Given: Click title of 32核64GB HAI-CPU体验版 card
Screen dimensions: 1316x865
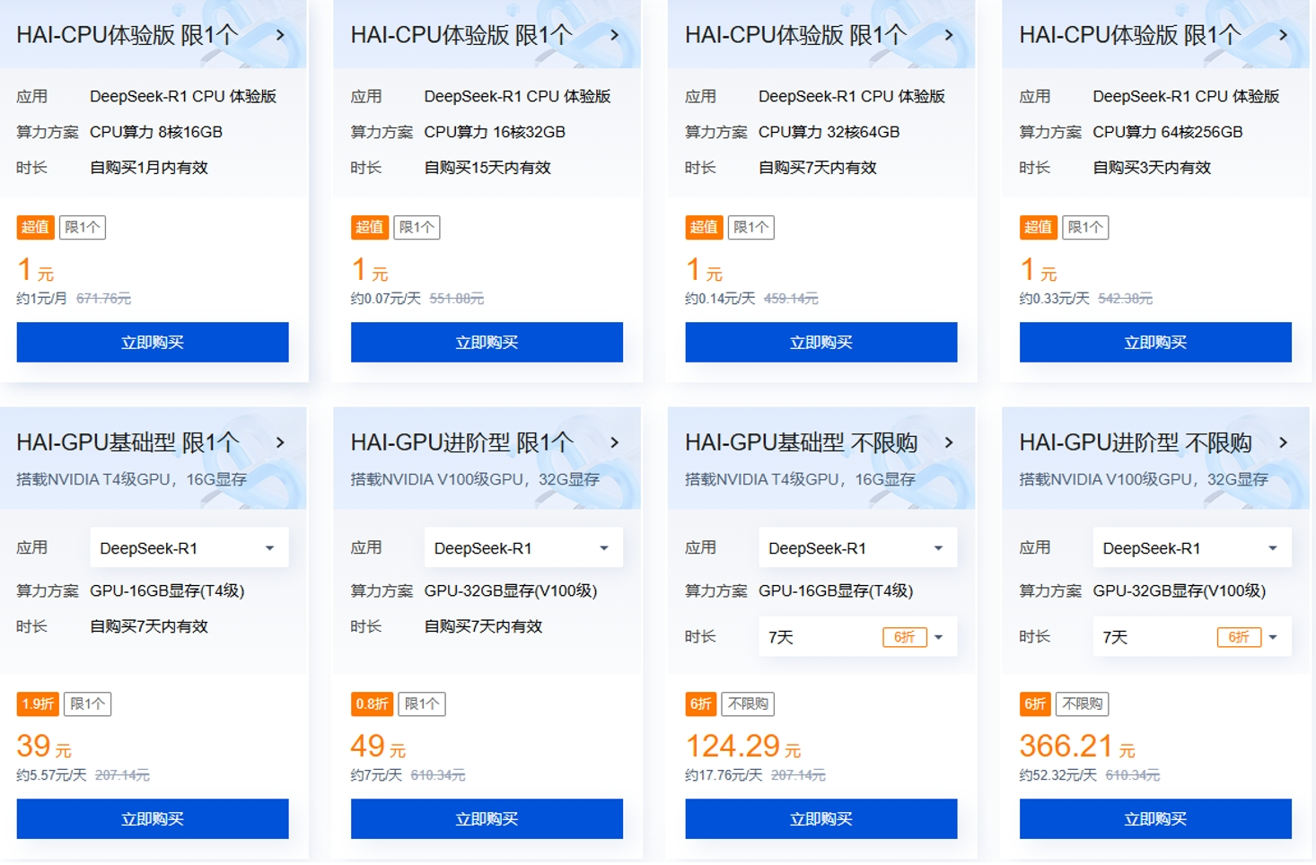Looking at the screenshot, I should coord(796,35).
